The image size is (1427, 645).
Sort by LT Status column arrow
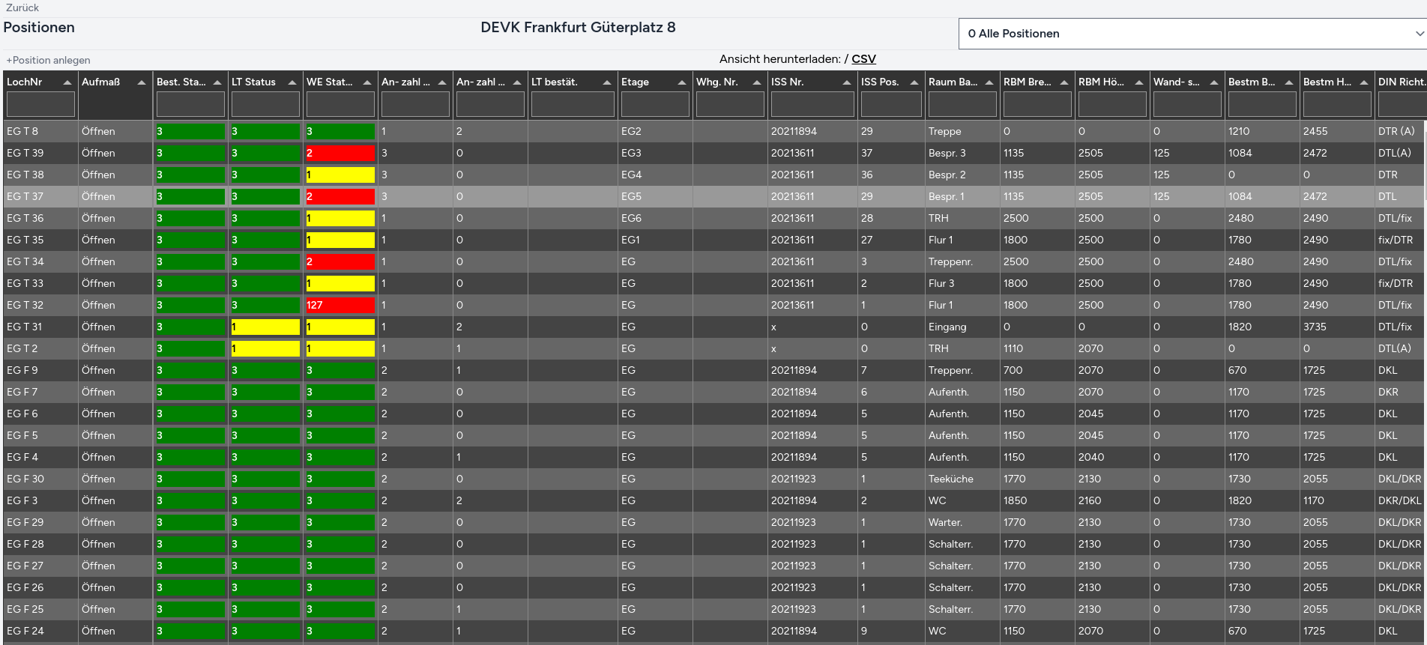pyautogui.click(x=292, y=82)
